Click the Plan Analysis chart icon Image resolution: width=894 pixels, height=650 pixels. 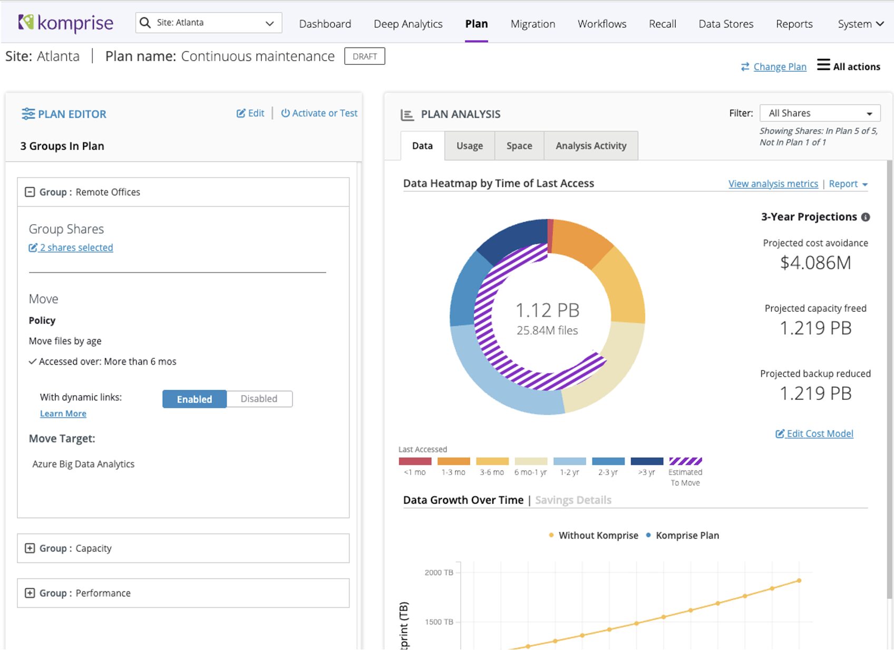pos(407,114)
